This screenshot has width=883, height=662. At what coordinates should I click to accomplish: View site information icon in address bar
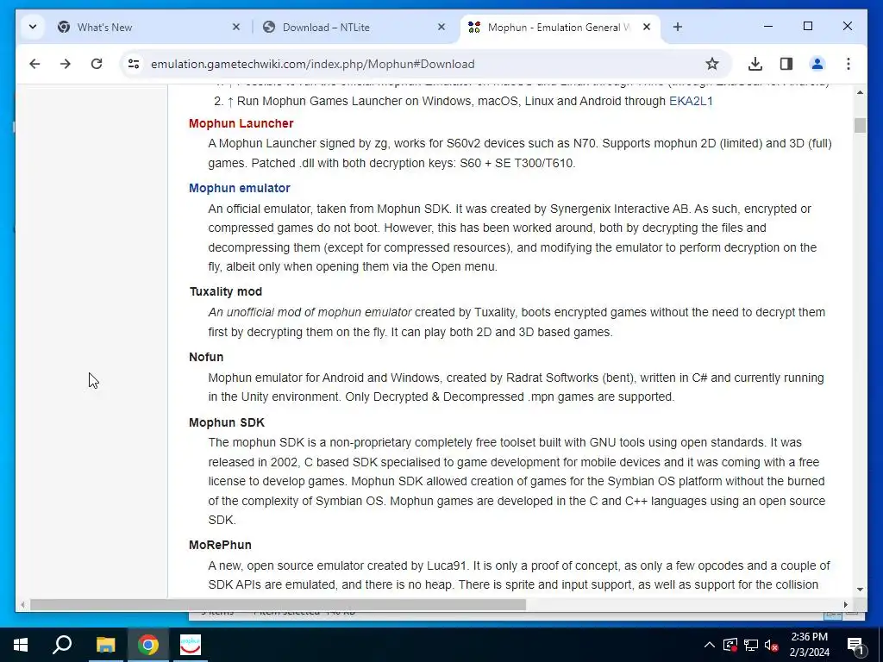[134, 64]
